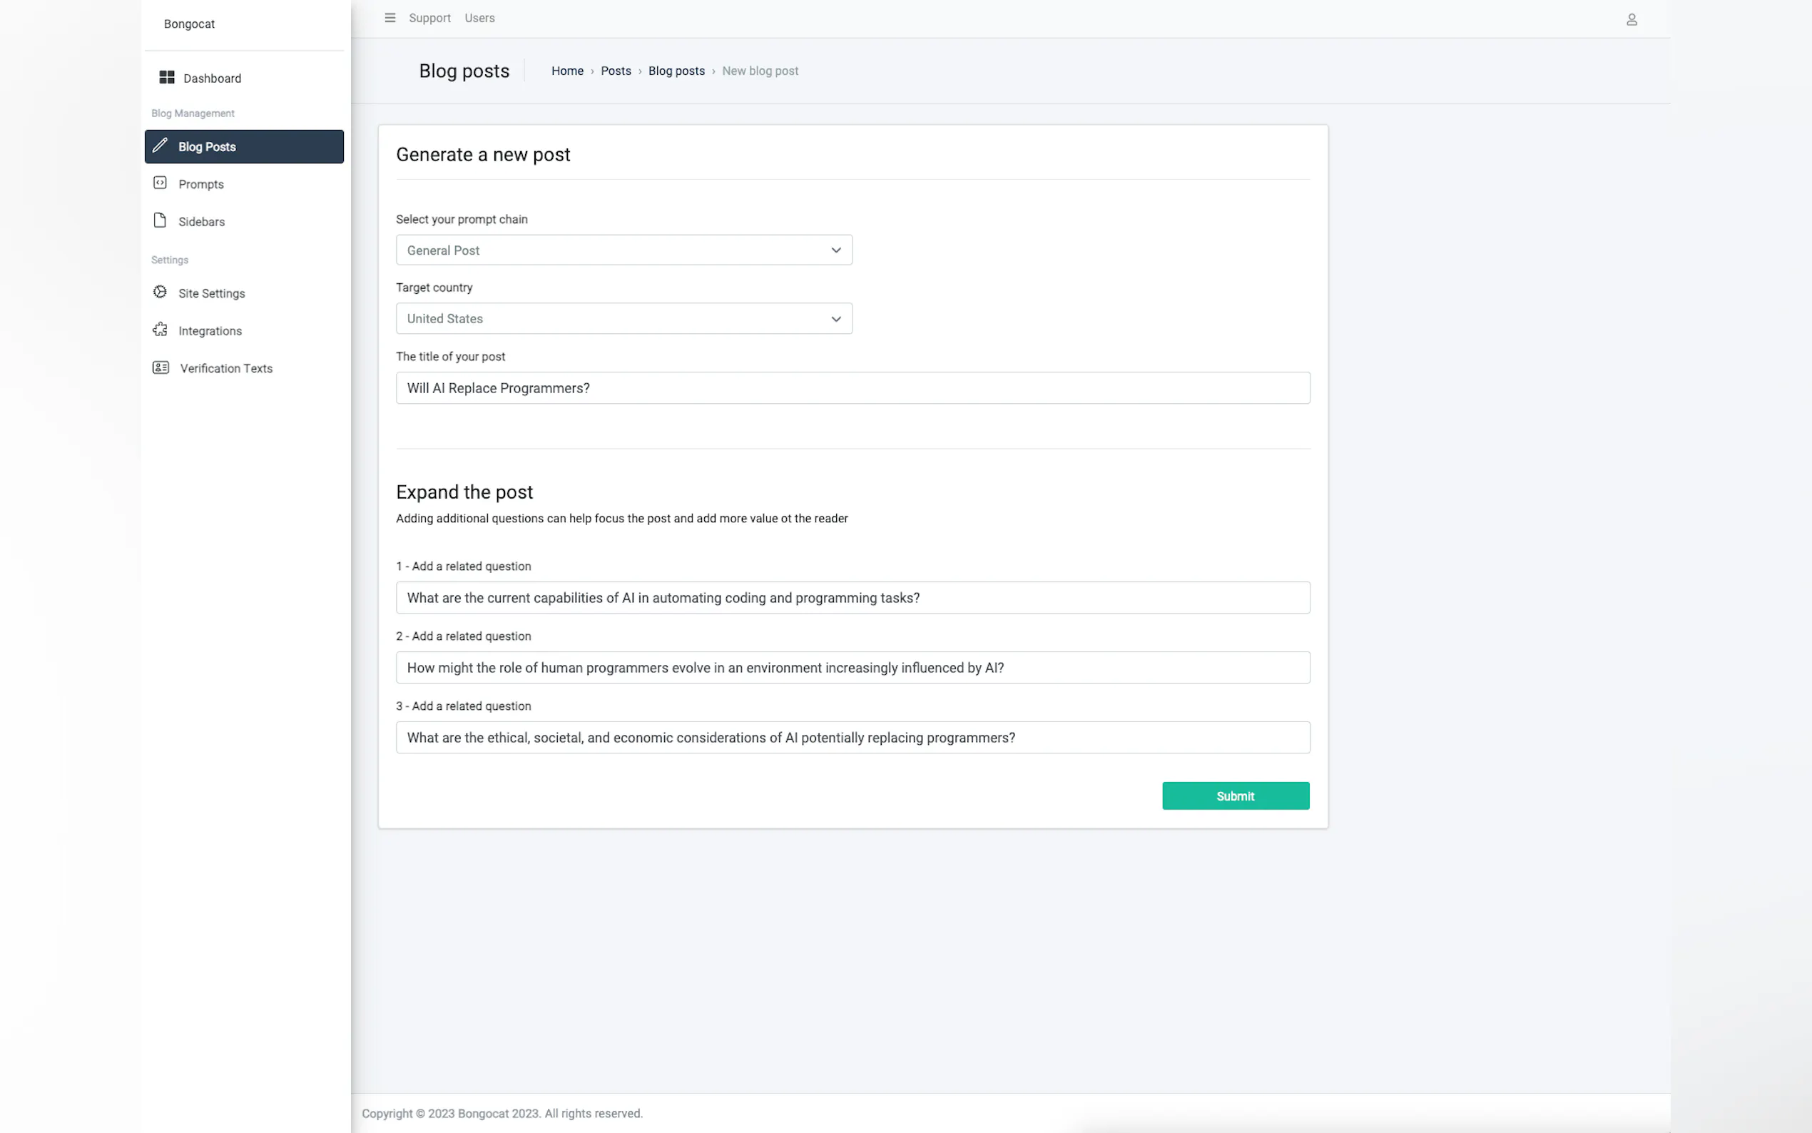Focus the first related question field
This screenshot has width=1812, height=1133.
coord(852,598)
